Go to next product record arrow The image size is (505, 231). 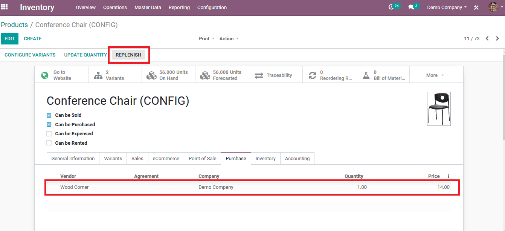(x=497, y=38)
